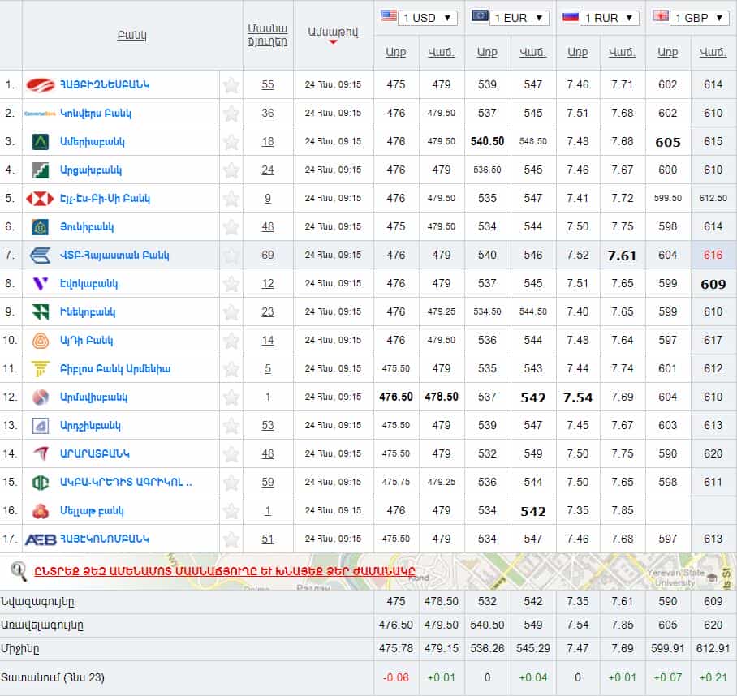This screenshot has height=696, width=737.
Task: Open the Araratbank name link
Action: pyautogui.click(x=95, y=453)
